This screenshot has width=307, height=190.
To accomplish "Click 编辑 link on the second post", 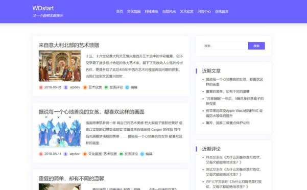I will (149, 154).
